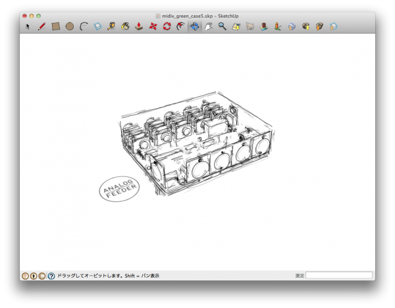
Task: Select the Arc tool
Action: (84, 27)
